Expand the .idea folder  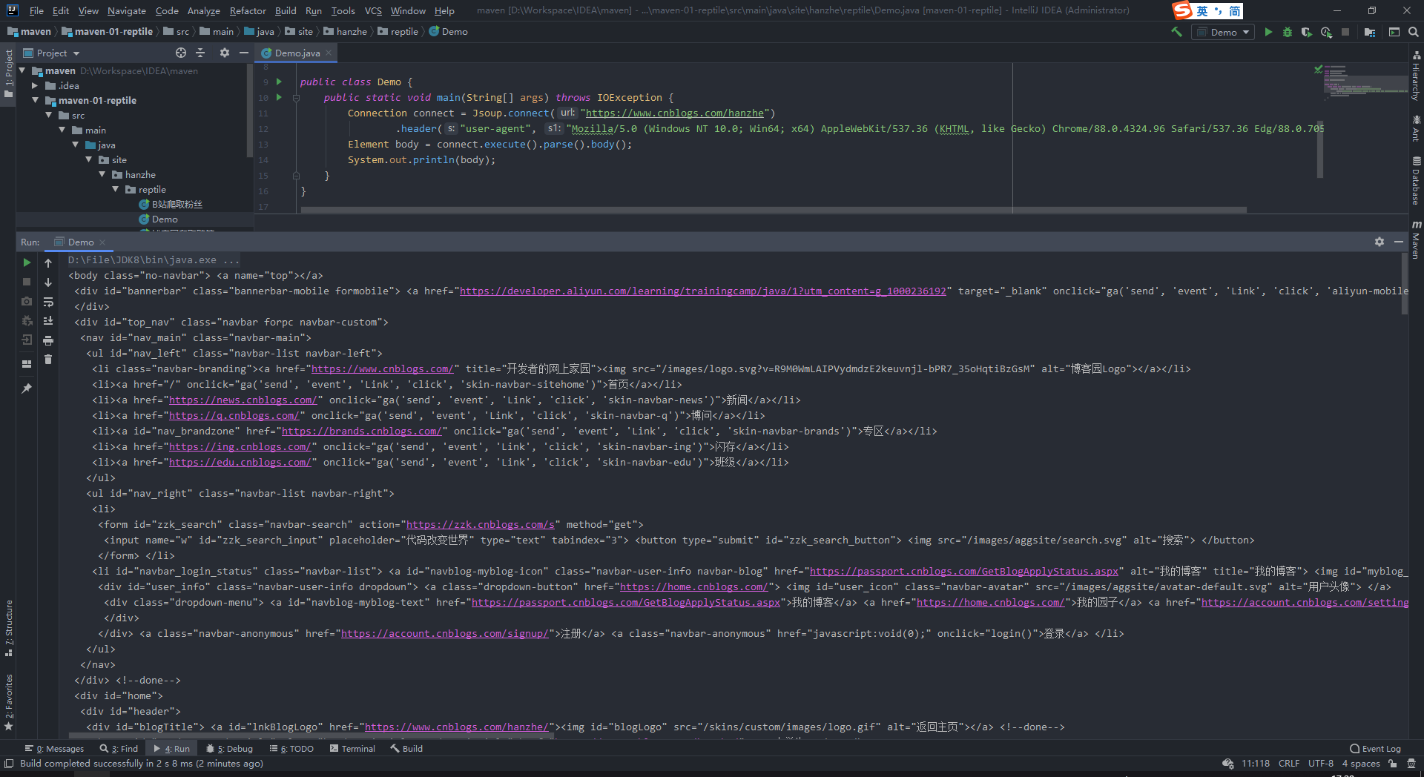point(35,86)
